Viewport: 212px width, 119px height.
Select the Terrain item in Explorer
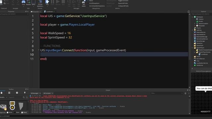click(x=199, y=21)
